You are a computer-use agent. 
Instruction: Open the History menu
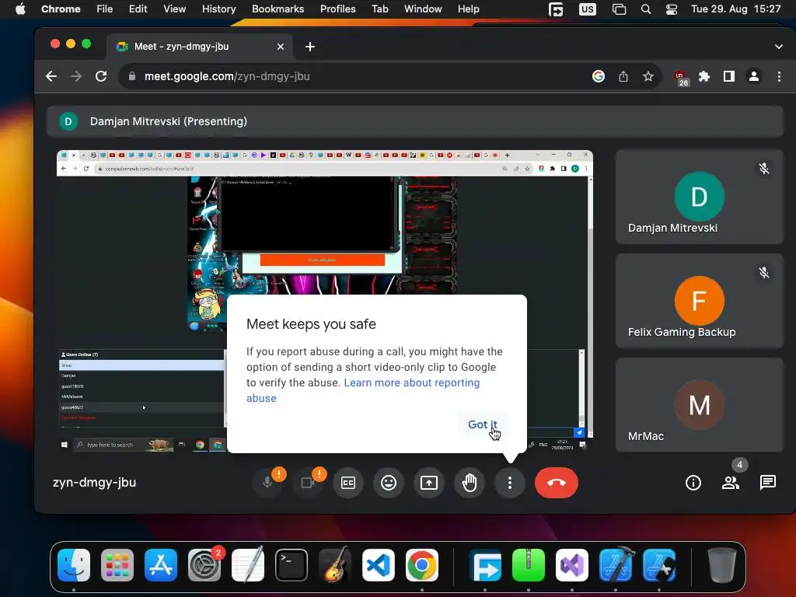coord(218,9)
